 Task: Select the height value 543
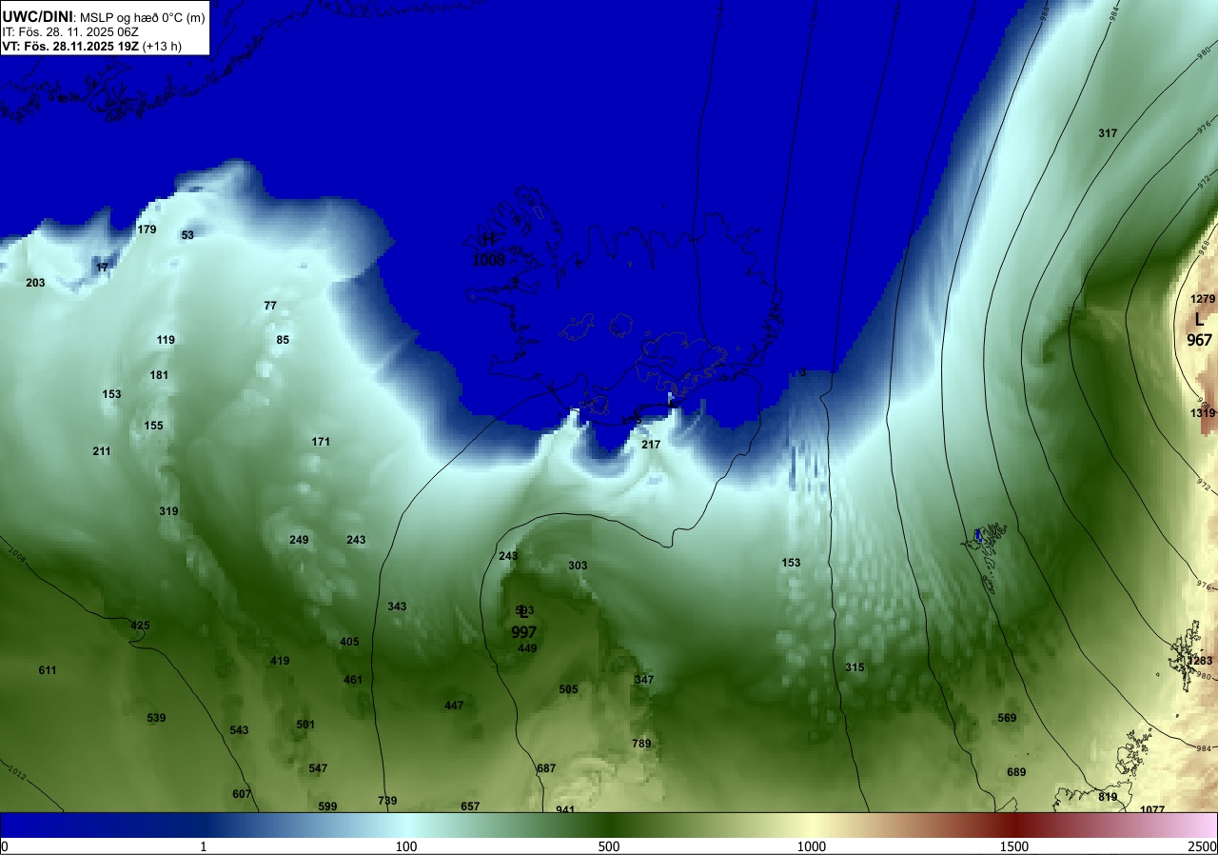(x=239, y=730)
